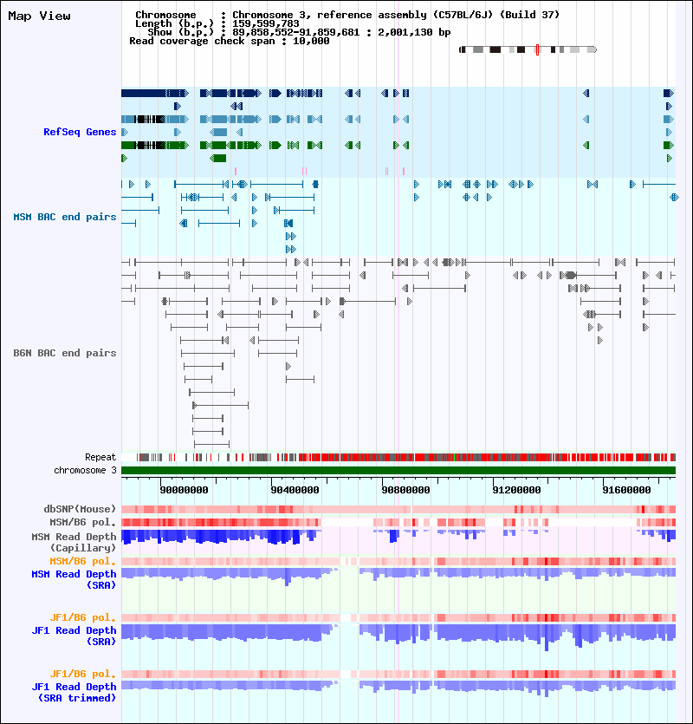Image resolution: width=693 pixels, height=724 pixels.
Task: Click the 90800000 axis label
Action: pyautogui.click(x=405, y=490)
